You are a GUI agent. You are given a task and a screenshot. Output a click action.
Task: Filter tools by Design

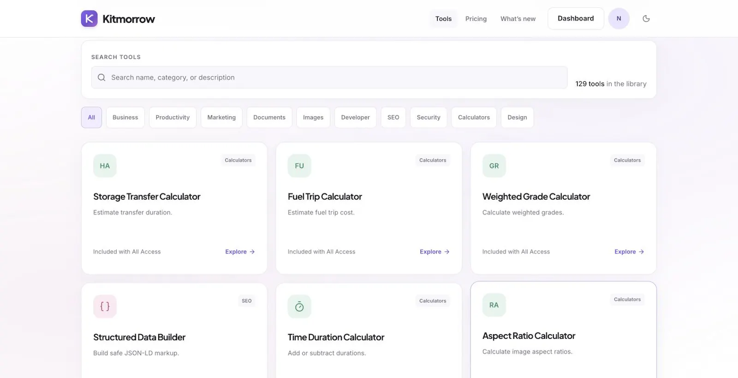(x=517, y=118)
